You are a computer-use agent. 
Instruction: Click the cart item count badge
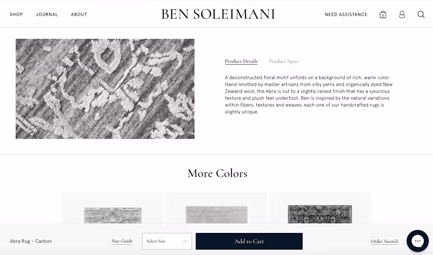coord(383,15)
